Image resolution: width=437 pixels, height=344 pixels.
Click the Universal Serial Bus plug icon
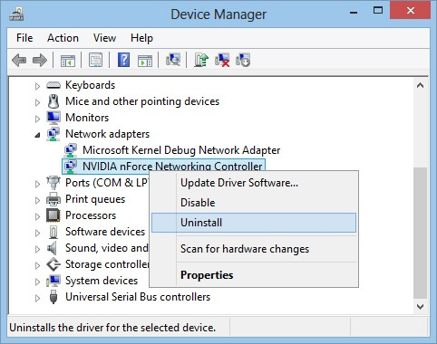pos(53,297)
